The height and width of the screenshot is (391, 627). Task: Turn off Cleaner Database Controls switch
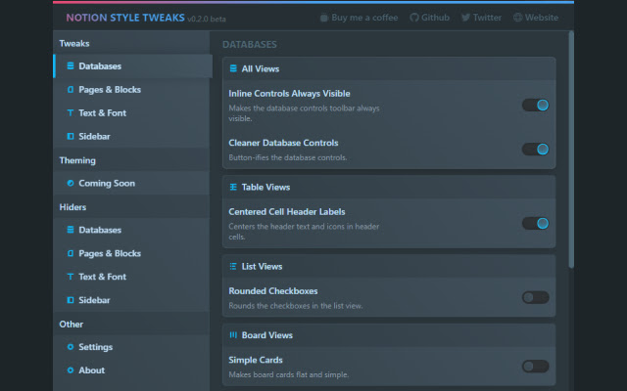coord(536,150)
